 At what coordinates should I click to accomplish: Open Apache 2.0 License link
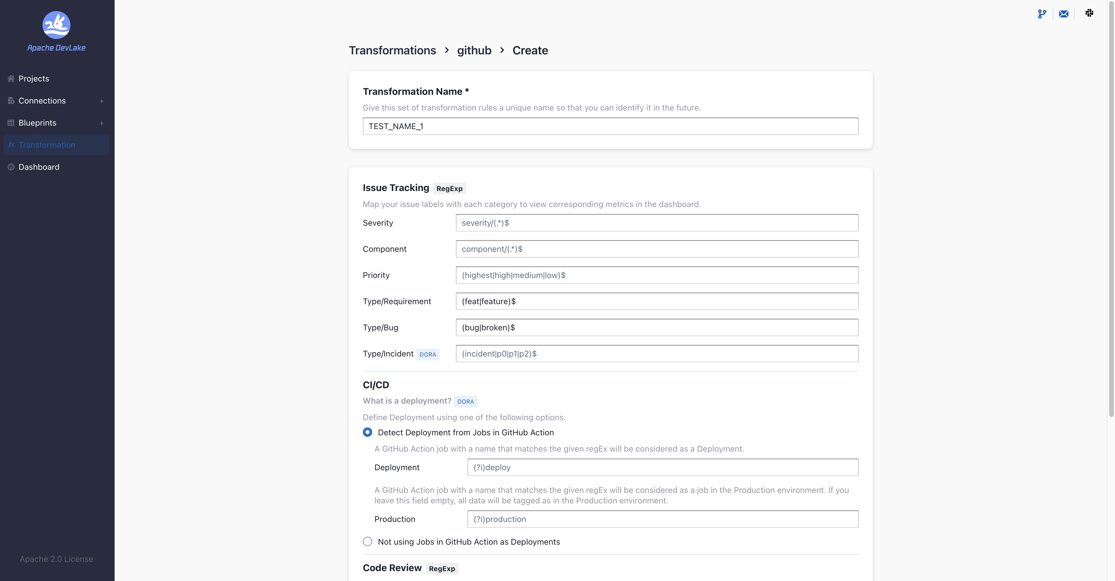[56, 559]
